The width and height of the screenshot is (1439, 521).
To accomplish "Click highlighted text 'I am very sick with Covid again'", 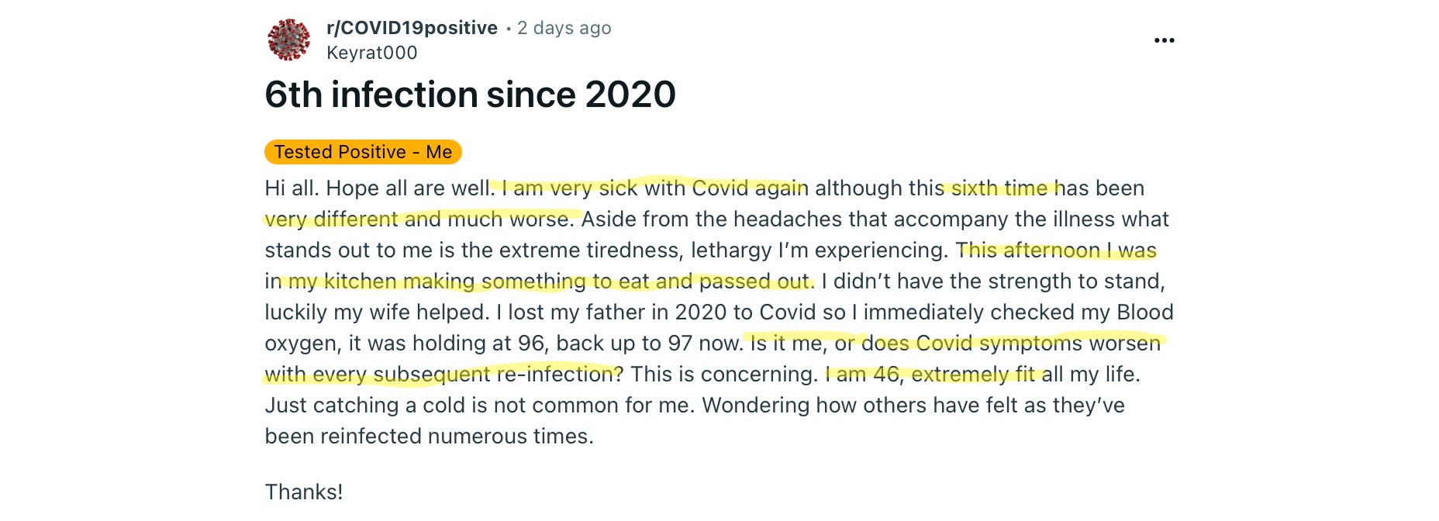I will [x=654, y=188].
